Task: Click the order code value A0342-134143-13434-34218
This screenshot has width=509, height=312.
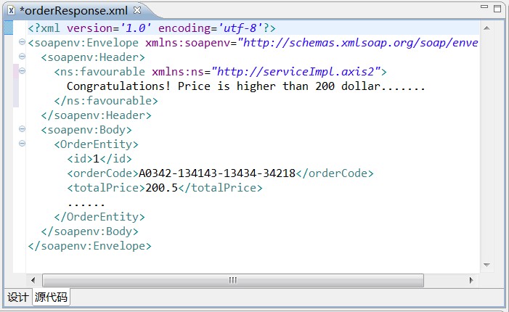Action: point(217,173)
